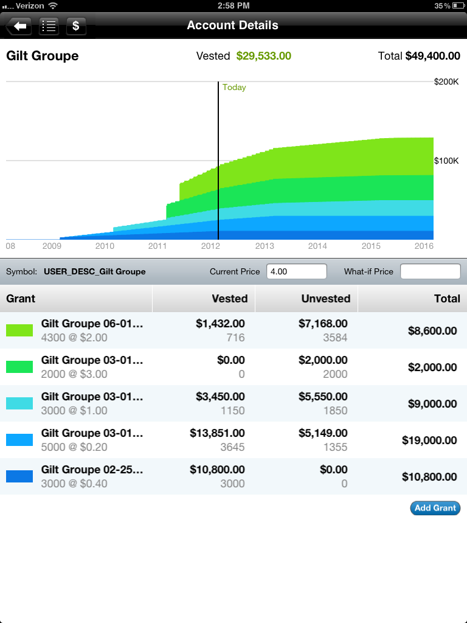Tap the Account Details title
Image resolution: width=467 pixels, height=623 pixels.
(x=233, y=26)
